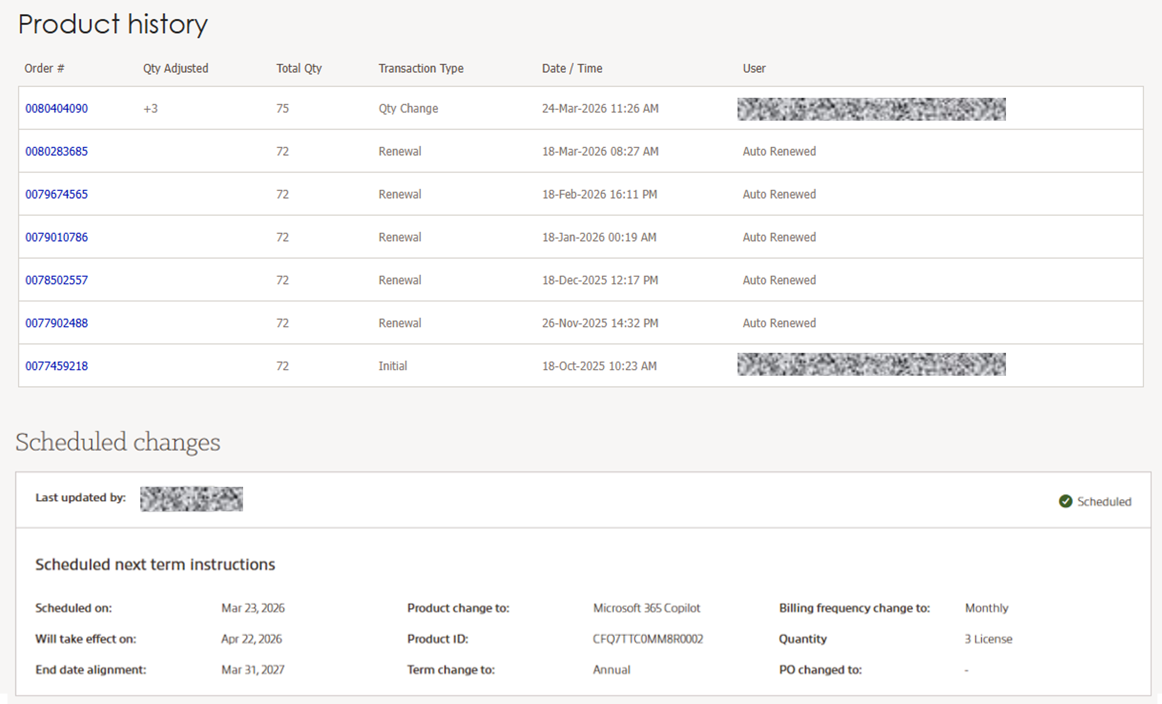
Task: Open order link 0077902488
Action: pos(57,323)
